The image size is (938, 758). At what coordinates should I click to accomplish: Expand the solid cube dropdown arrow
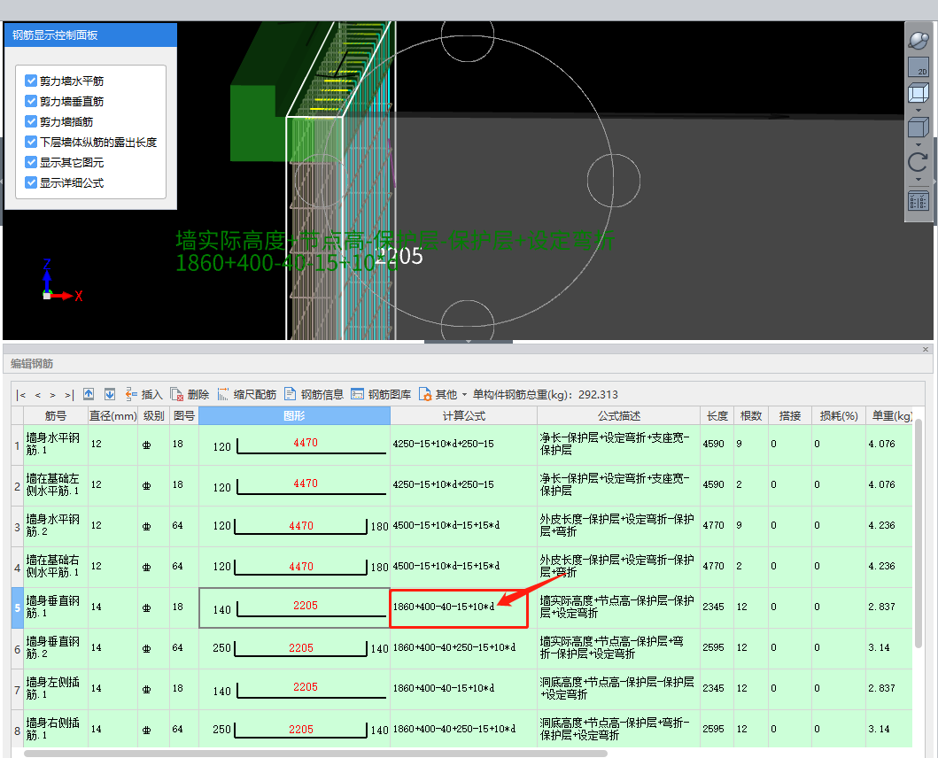(x=919, y=144)
